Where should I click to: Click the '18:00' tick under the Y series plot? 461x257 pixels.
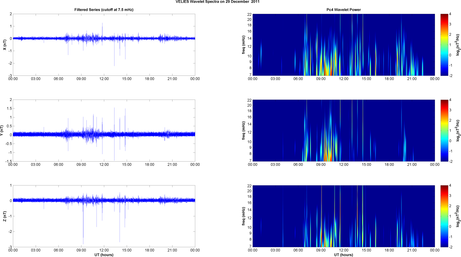pos(150,165)
